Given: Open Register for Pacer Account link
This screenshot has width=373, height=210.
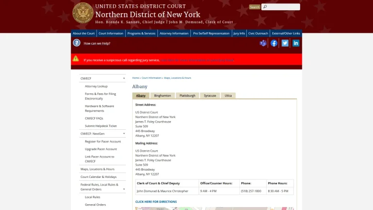Looking at the screenshot, I should pos(103,141).
